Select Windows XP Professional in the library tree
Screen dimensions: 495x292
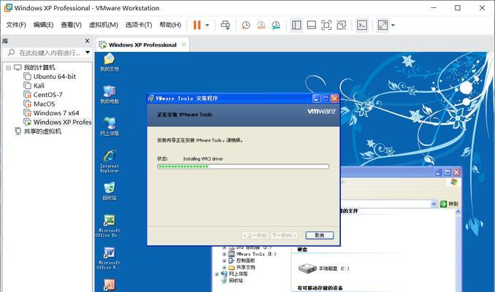pyautogui.click(x=58, y=122)
